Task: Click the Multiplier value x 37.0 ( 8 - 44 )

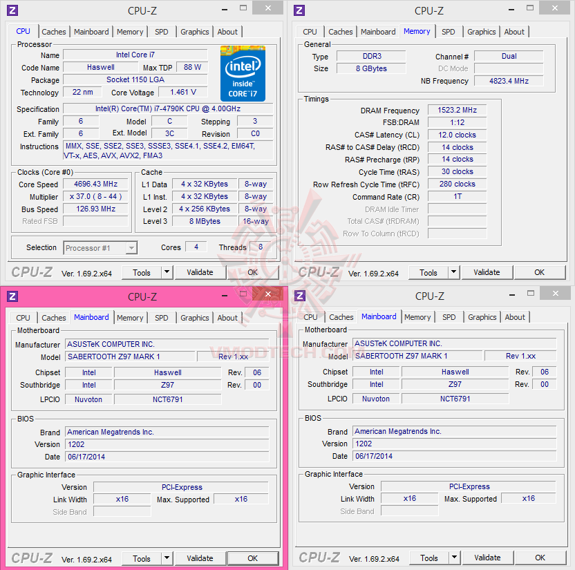Action: [95, 196]
